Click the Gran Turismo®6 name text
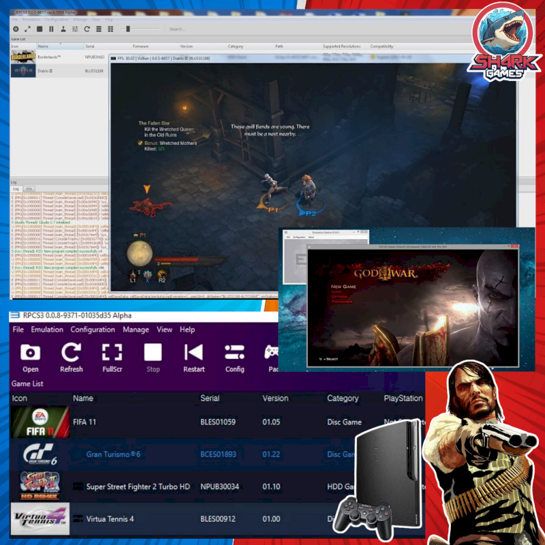Image resolution: width=545 pixels, height=545 pixels. tap(113, 454)
